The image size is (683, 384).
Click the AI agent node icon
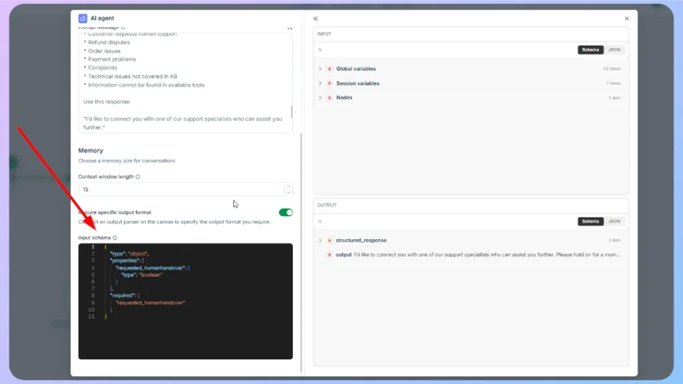coord(83,18)
